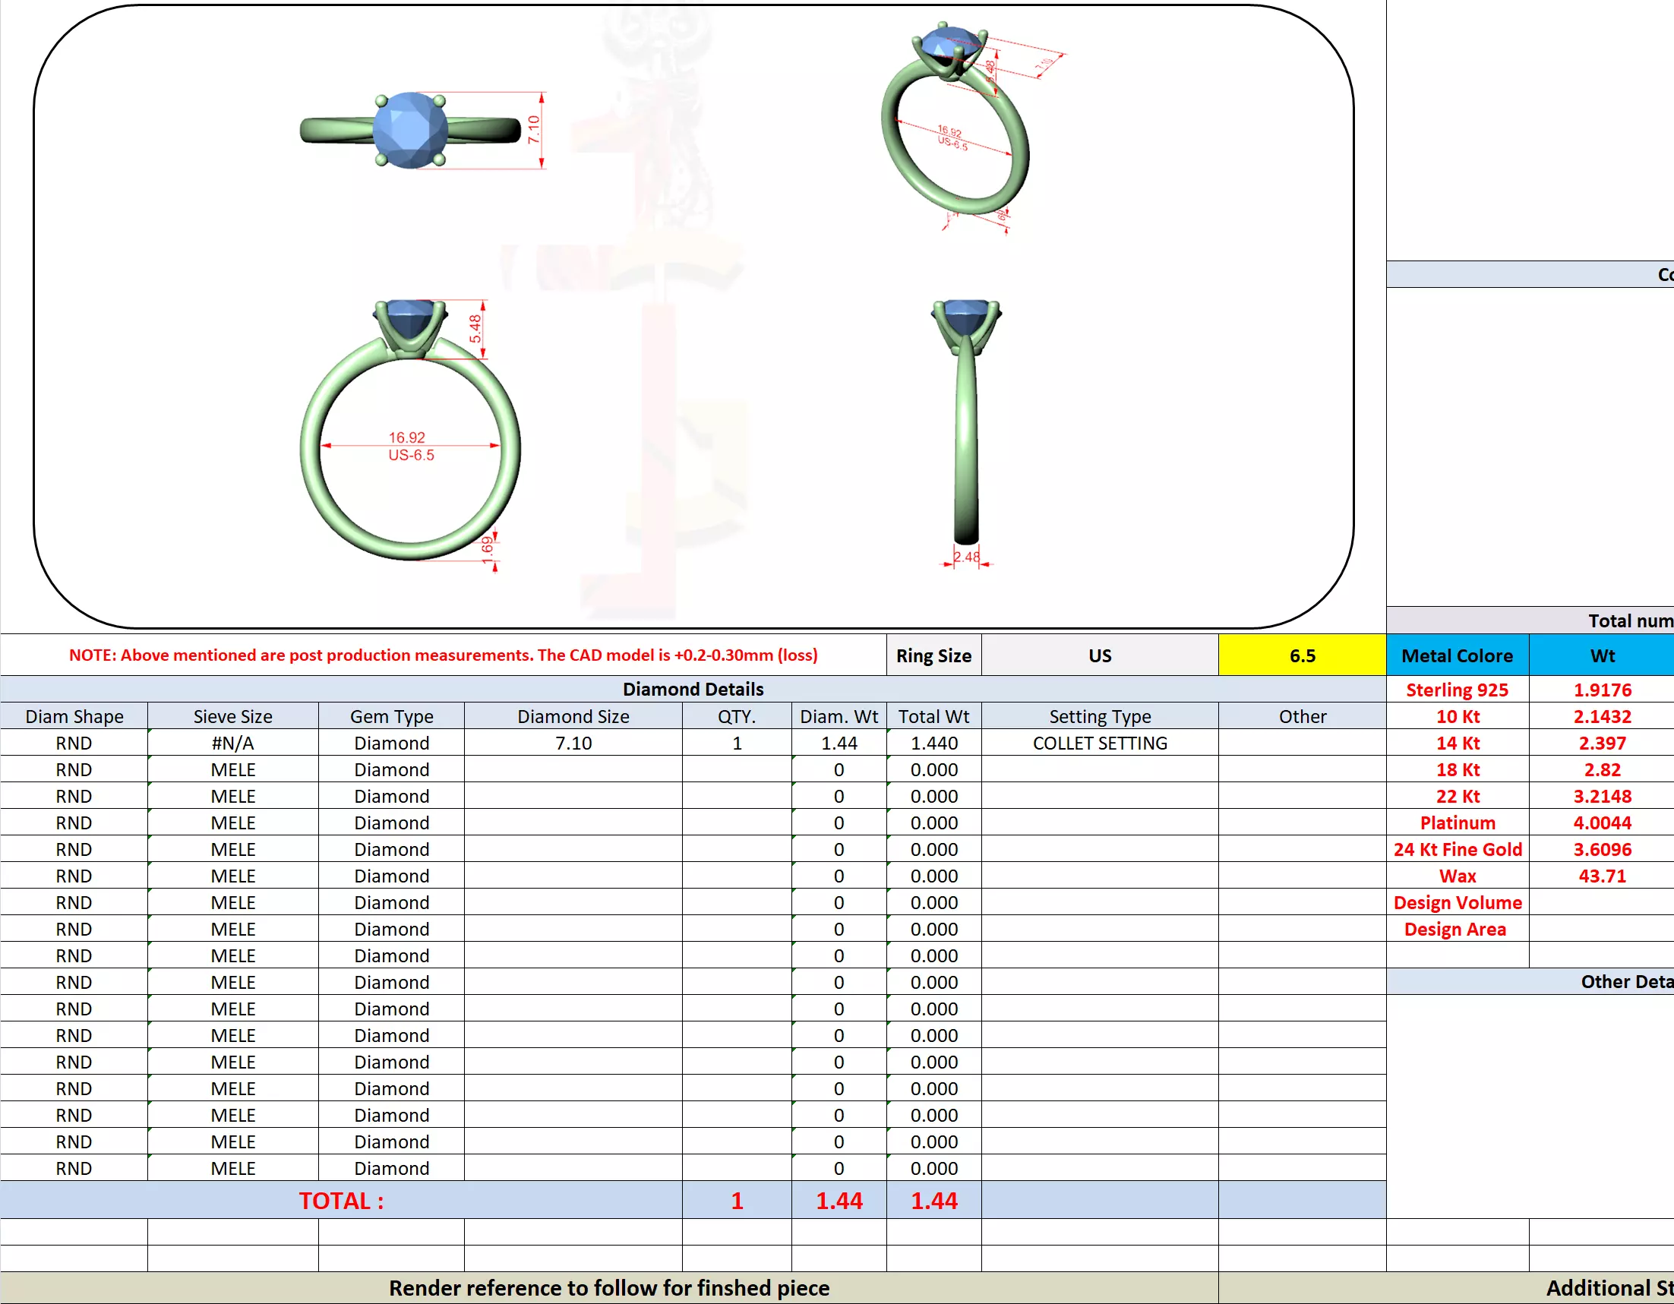The image size is (1674, 1304).
Task: Select the US ring size cell
Action: pos(1099,655)
